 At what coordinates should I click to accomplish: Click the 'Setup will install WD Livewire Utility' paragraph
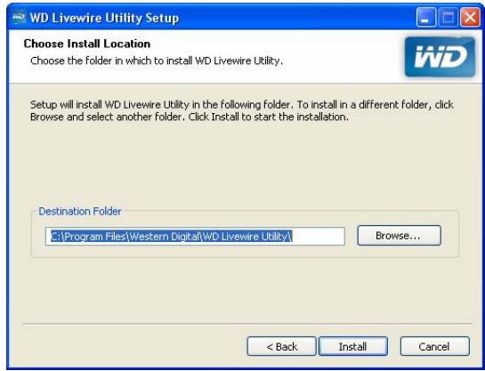click(x=242, y=110)
